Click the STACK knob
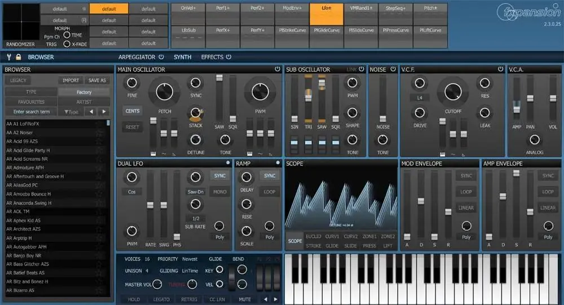Viewport: 564px width, 305px height. 195,113
